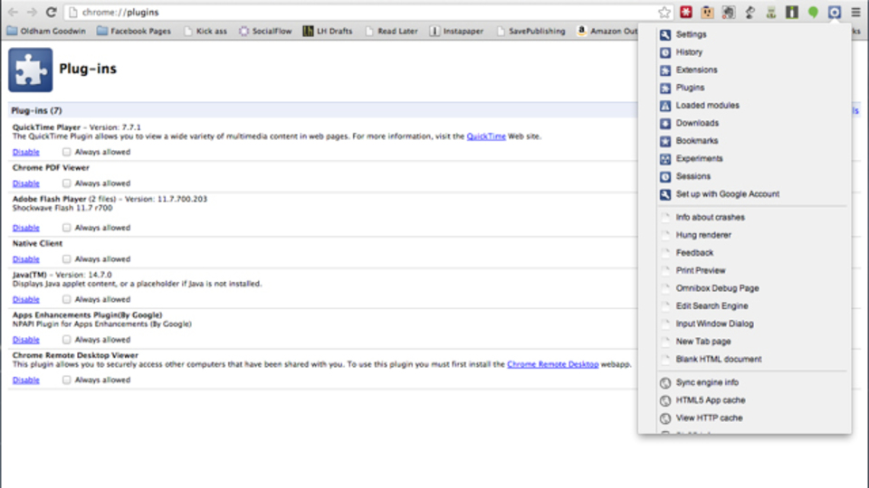This screenshot has height=488, width=869.
Task: Check Always allowed for Java(TM)
Action: click(66, 299)
